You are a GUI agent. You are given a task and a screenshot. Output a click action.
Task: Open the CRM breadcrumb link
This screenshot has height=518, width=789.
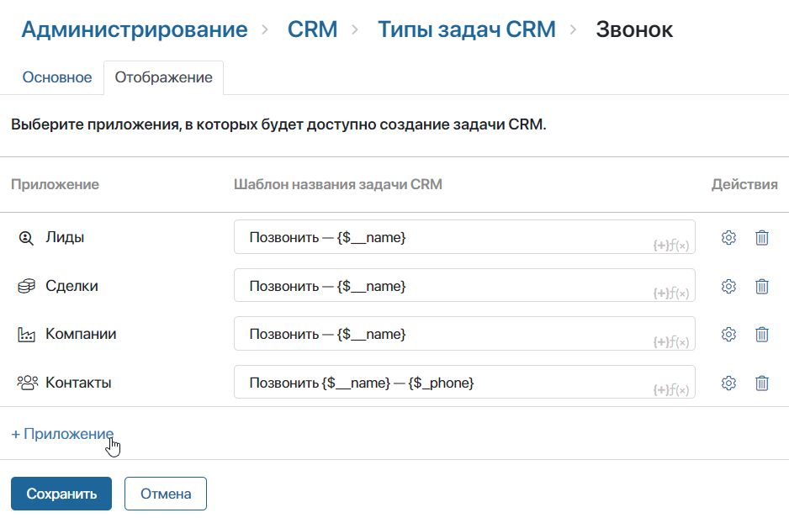[x=312, y=29]
